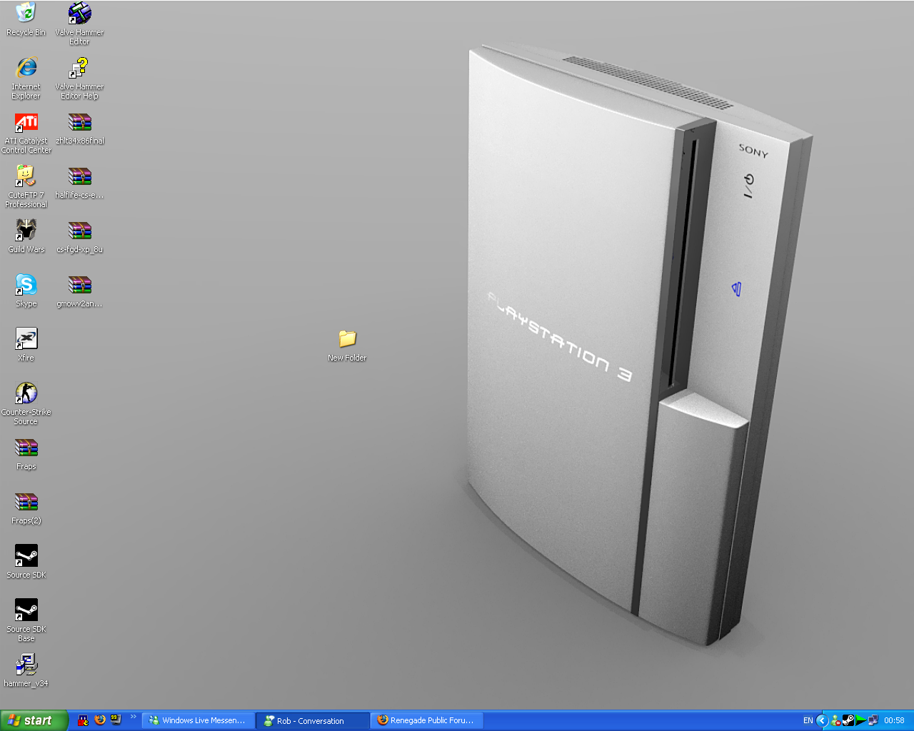Select the ATI Catalyst Control Center icon
The width and height of the screenshot is (914, 731).
pos(26,122)
